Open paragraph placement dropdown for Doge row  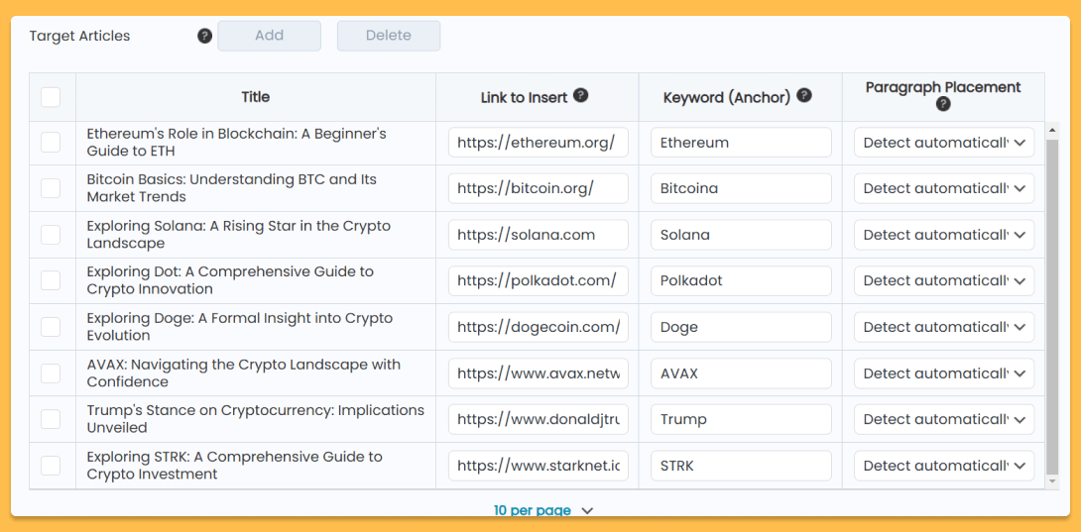(x=944, y=327)
